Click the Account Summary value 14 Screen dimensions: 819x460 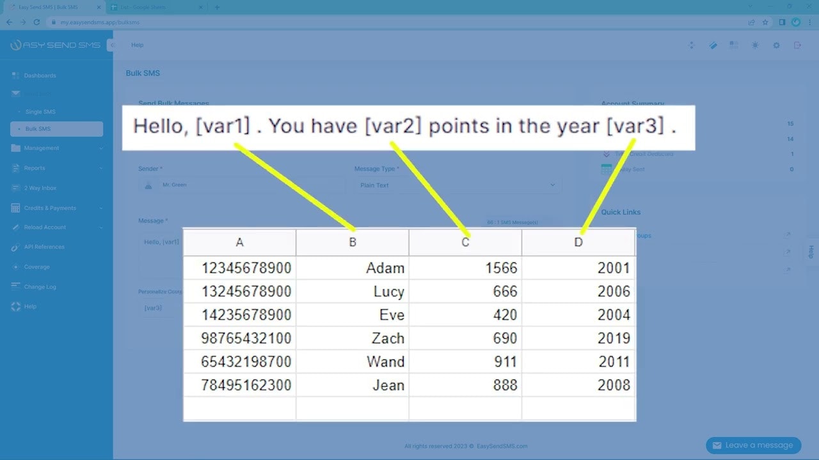coord(790,139)
